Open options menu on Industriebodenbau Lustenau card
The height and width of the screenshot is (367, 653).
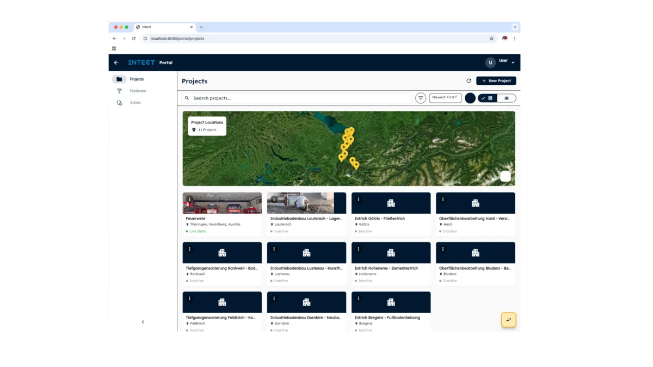pos(274,249)
